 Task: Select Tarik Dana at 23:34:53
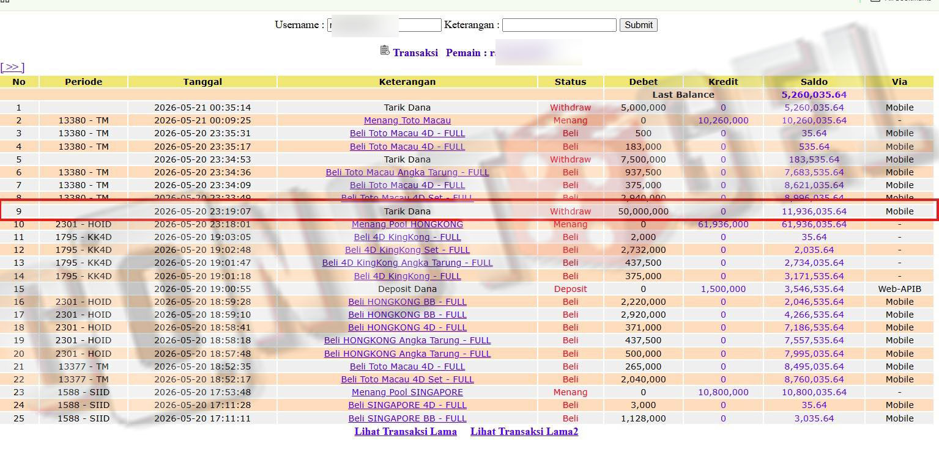click(407, 159)
